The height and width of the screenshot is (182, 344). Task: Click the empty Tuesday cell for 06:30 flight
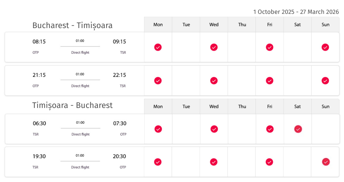pyautogui.click(x=186, y=129)
